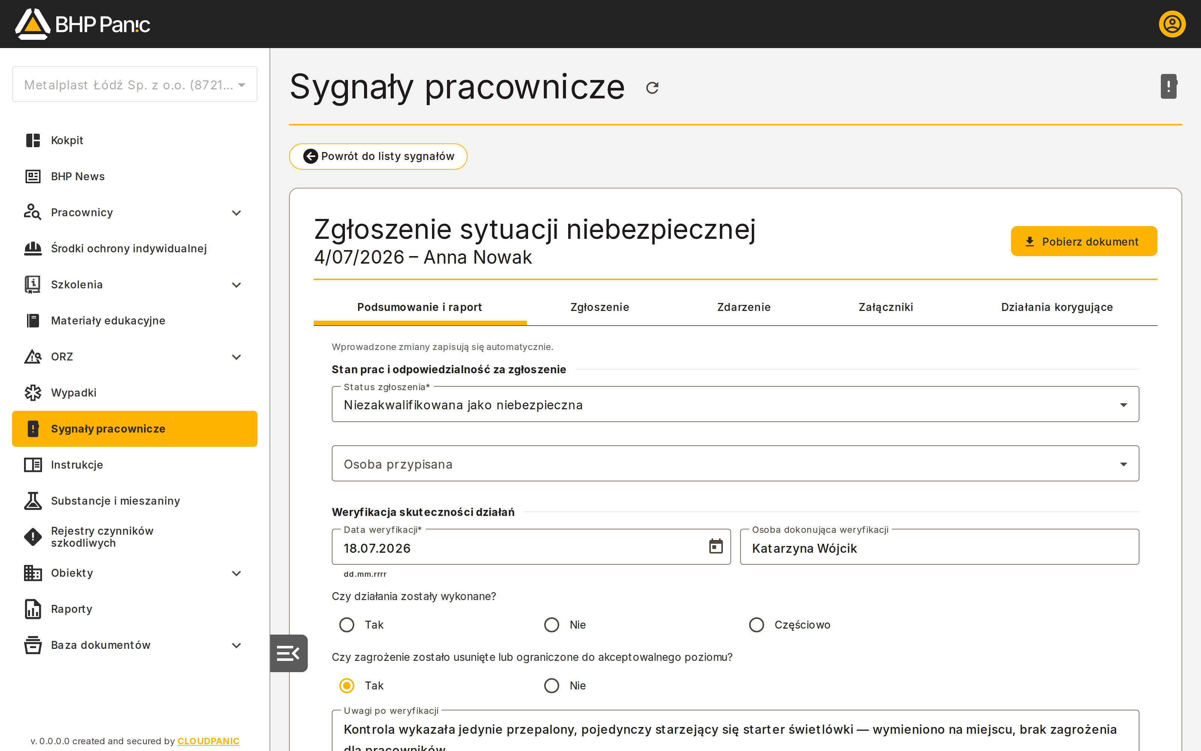Open Kokpit from the sidebar
Image resolution: width=1201 pixels, height=751 pixels.
[134, 140]
